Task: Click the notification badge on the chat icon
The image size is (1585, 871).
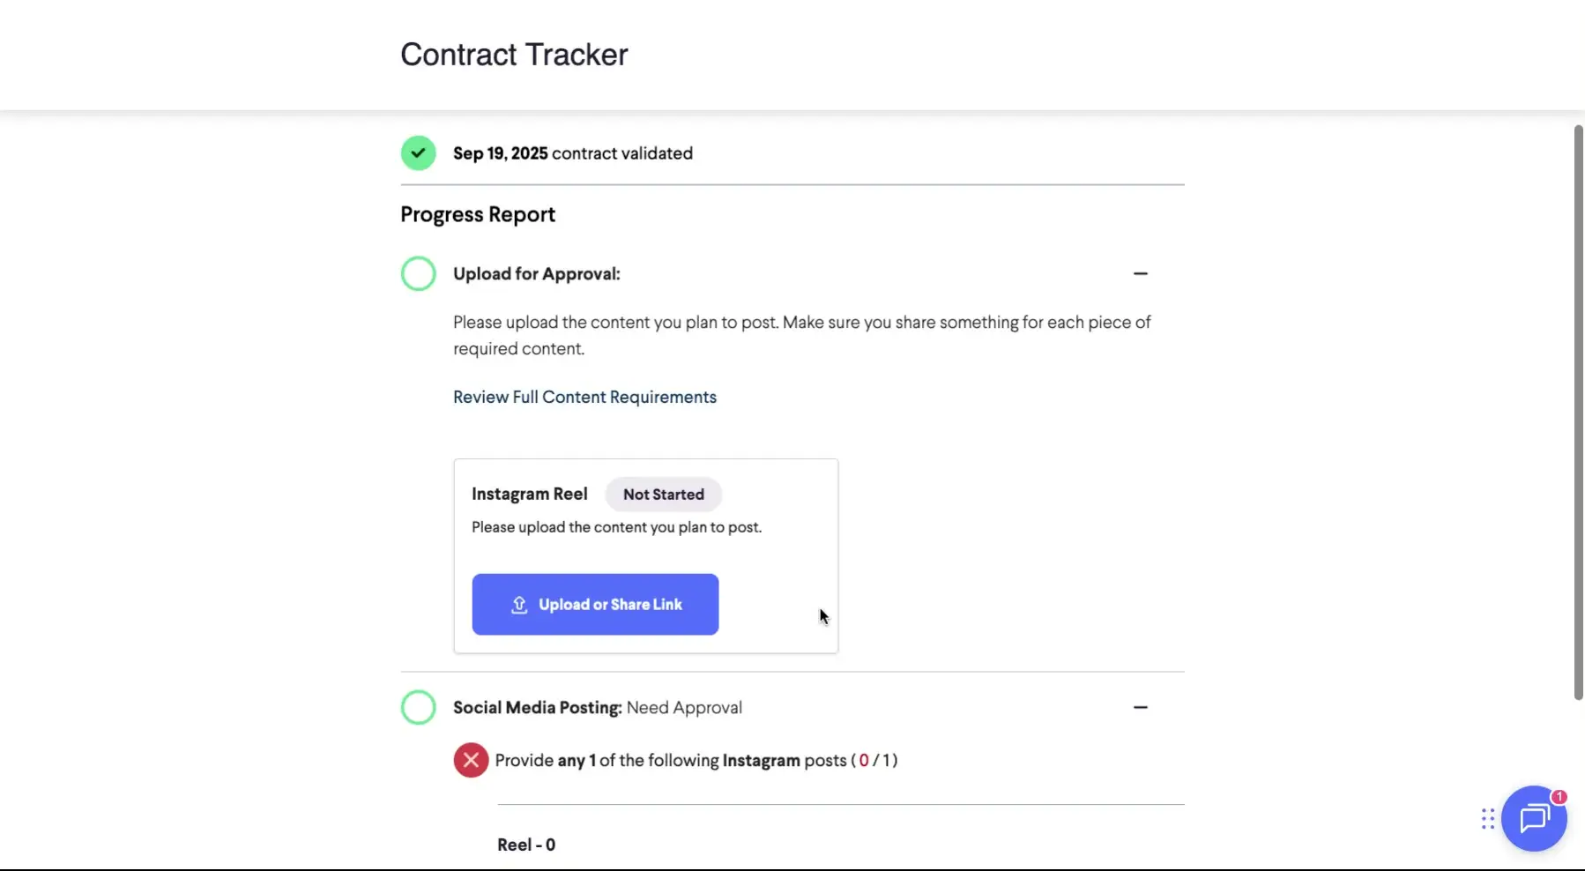Action: tap(1559, 796)
